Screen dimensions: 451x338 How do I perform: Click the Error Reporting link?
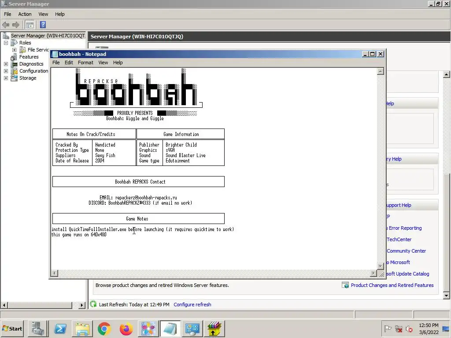[405, 228]
